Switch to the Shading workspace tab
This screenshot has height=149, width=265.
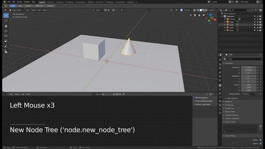click(x=91, y=2)
